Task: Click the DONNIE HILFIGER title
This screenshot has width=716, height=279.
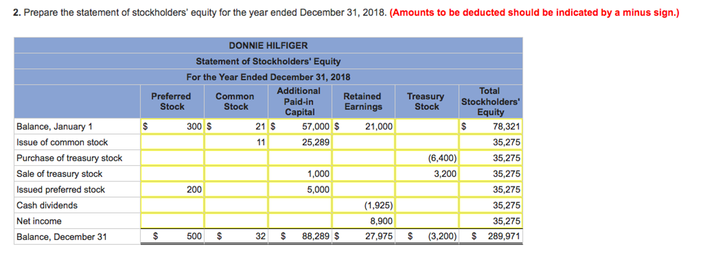Action: (268, 45)
